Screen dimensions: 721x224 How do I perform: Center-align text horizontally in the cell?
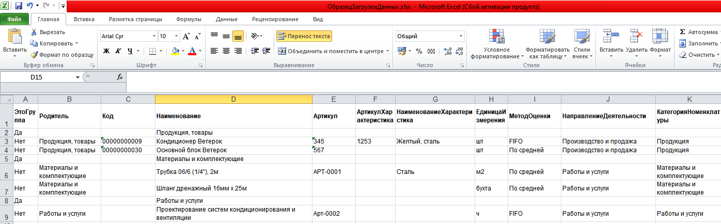pos(226,51)
